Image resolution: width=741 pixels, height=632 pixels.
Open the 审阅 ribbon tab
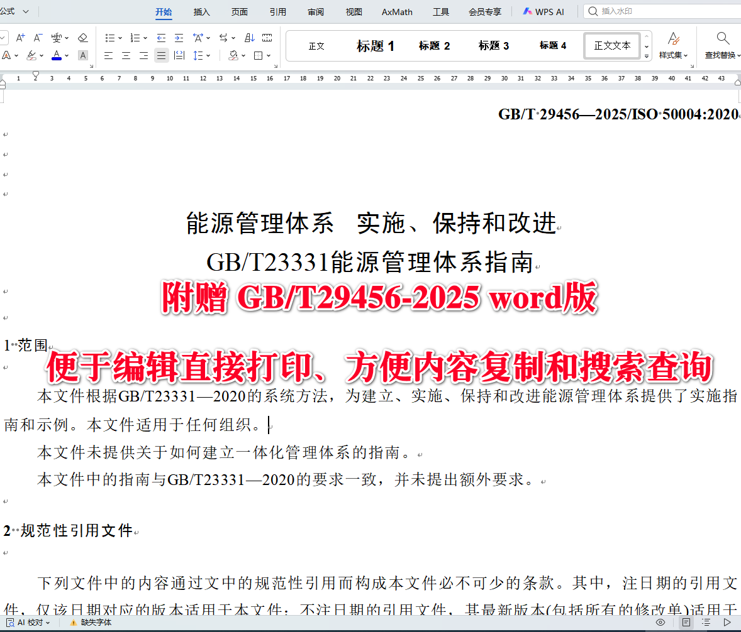pyautogui.click(x=315, y=11)
